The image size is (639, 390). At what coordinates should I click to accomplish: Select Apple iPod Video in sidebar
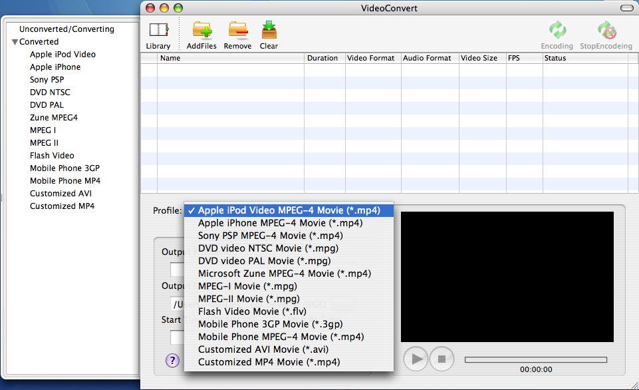tap(63, 55)
